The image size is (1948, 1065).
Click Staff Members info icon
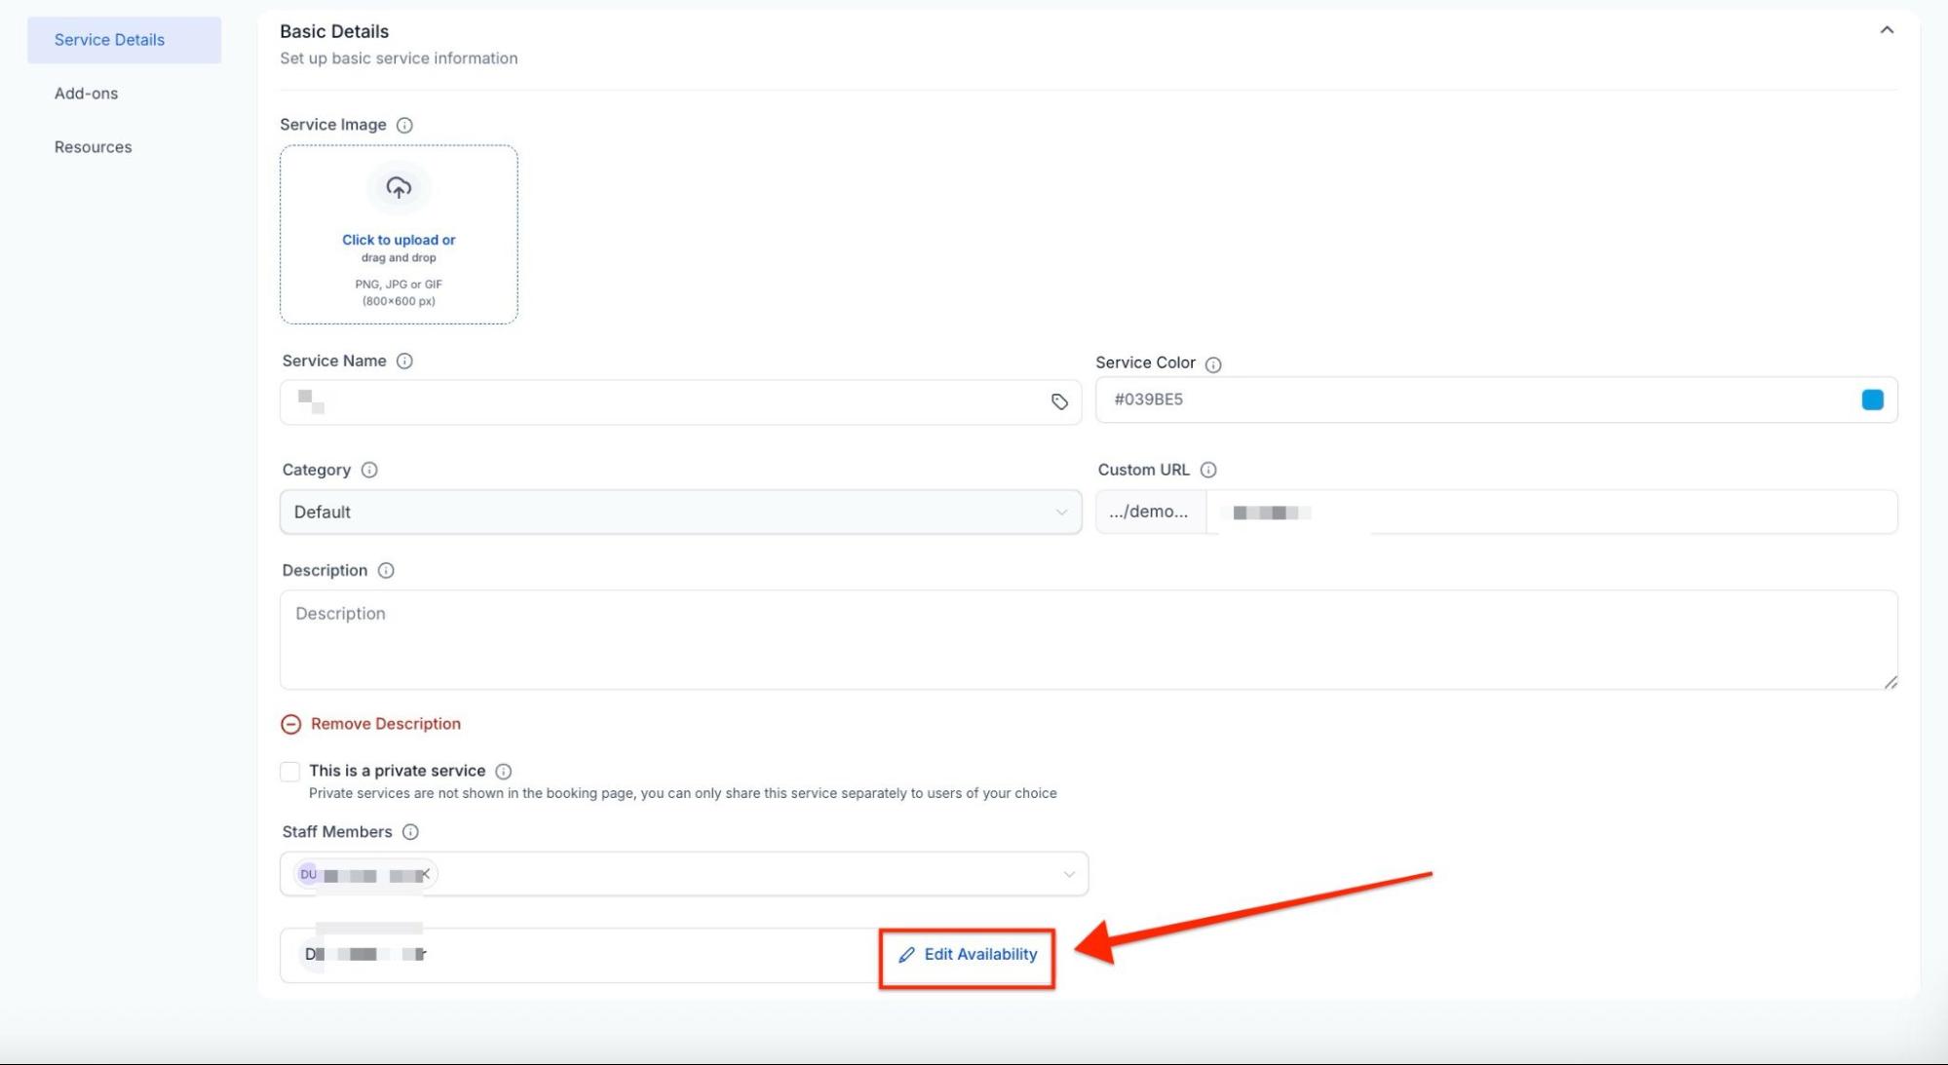click(410, 832)
